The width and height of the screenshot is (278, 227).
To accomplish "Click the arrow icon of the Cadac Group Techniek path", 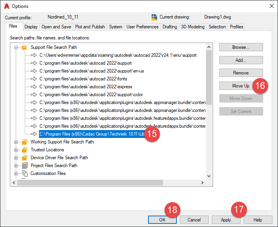I will pyautogui.click(x=34, y=134).
